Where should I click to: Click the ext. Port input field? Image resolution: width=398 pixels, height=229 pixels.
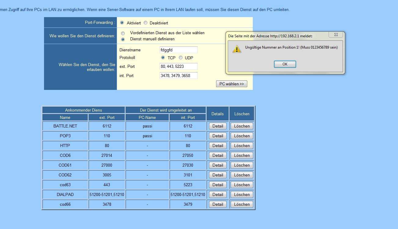pyautogui.click(x=179, y=66)
